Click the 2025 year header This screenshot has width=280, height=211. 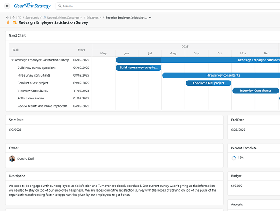pos(185,47)
